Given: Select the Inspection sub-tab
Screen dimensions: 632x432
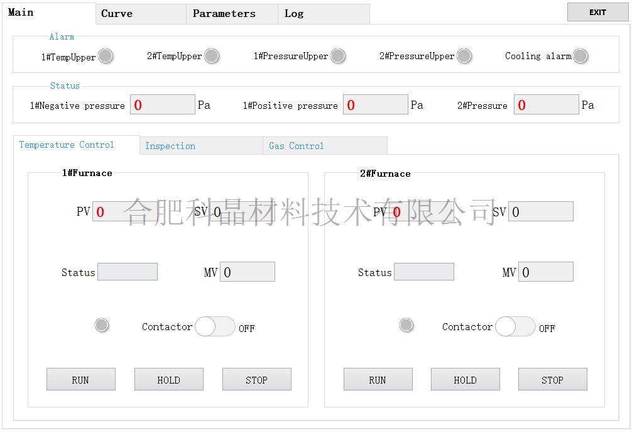Looking at the screenshot, I should pos(201,146).
